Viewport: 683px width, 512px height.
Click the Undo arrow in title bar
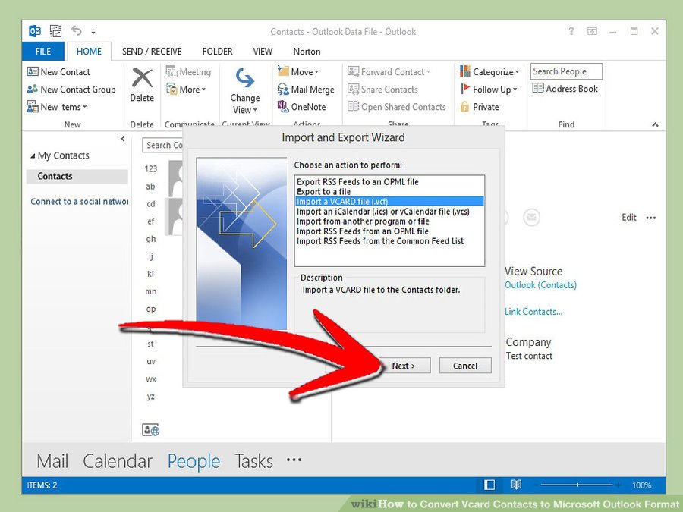click(x=76, y=31)
